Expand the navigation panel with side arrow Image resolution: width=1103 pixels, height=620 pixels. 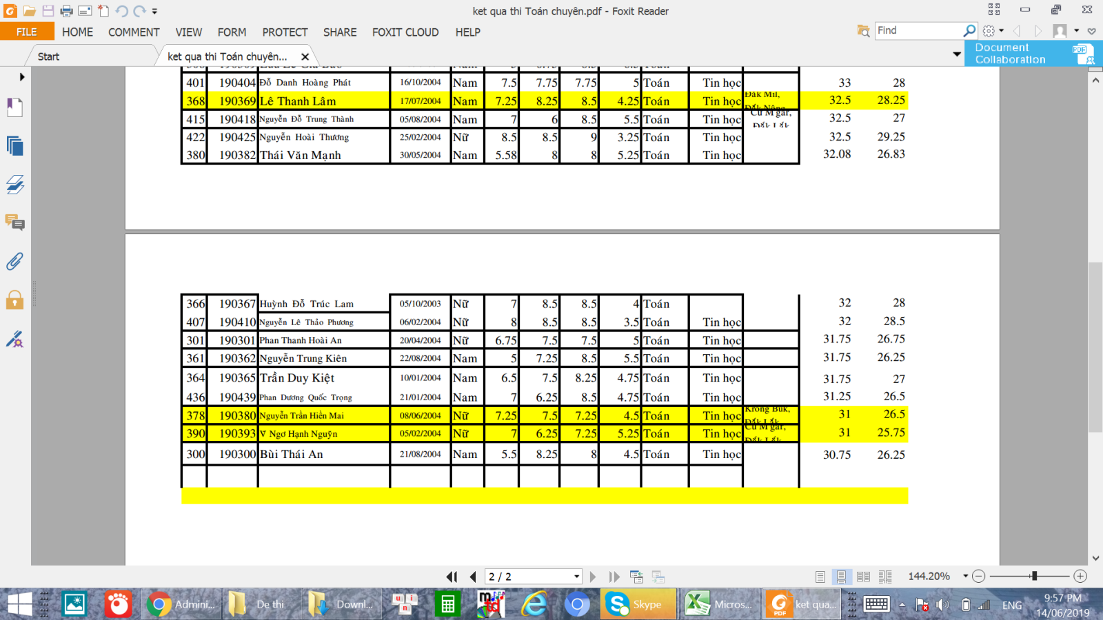point(22,77)
